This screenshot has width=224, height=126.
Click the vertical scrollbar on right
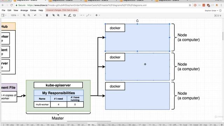tap(223, 36)
